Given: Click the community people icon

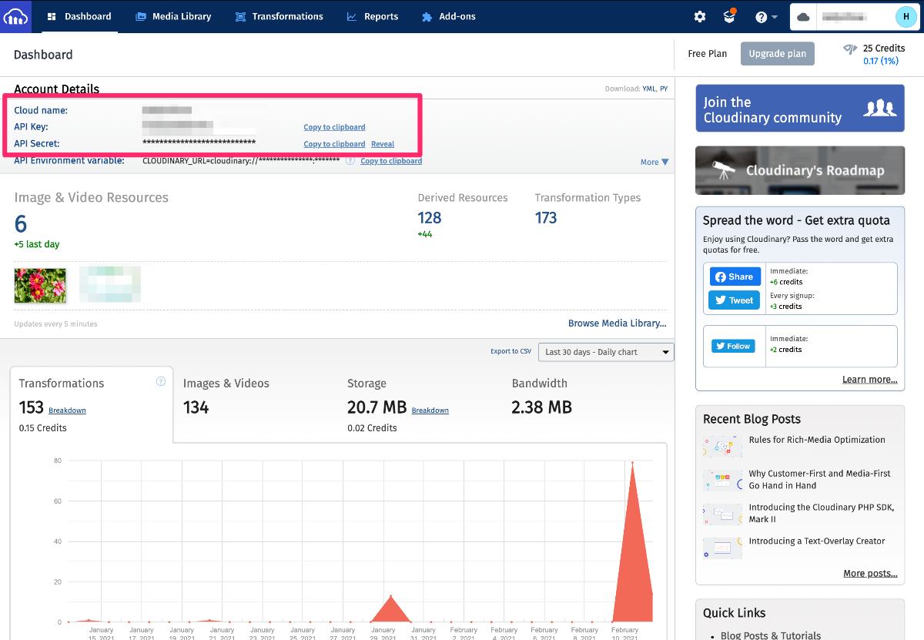Looking at the screenshot, I should click(x=879, y=108).
